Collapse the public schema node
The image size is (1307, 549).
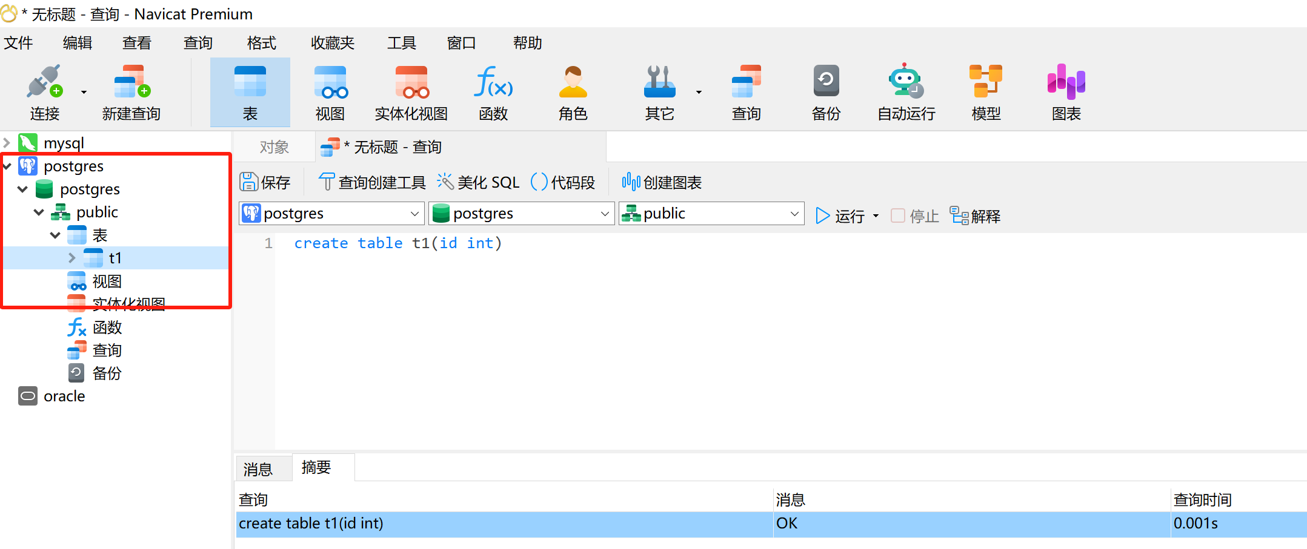pyautogui.click(x=39, y=212)
